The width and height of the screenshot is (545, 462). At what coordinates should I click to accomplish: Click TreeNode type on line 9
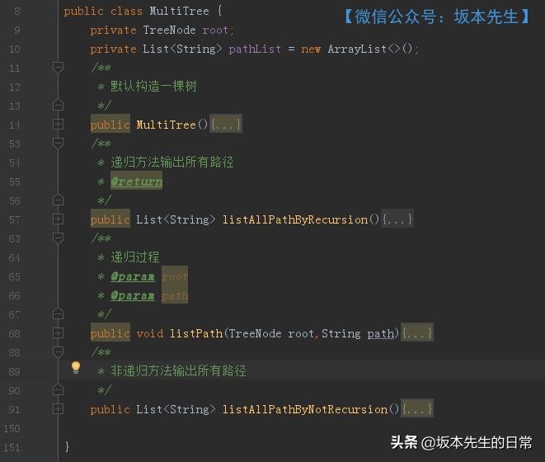coord(169,30)
